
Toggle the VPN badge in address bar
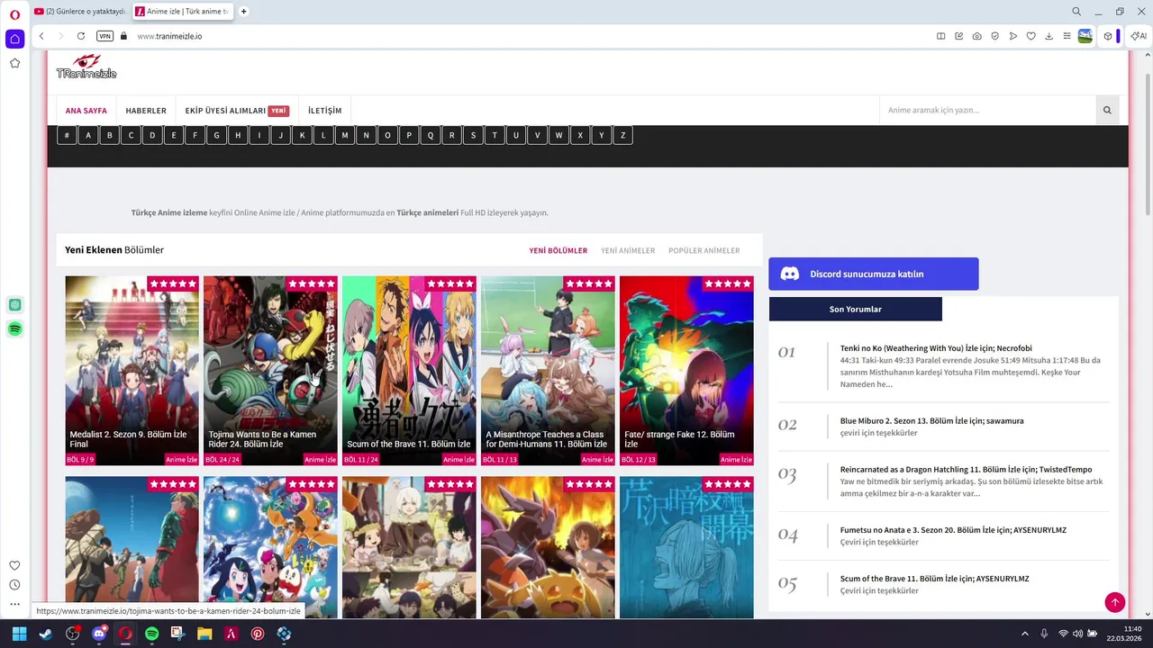tap(104, 36)
